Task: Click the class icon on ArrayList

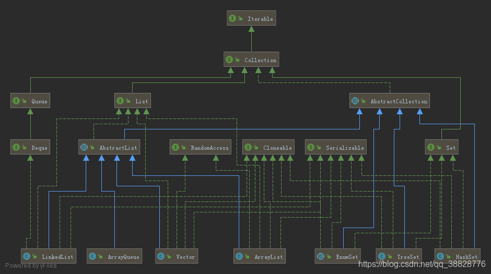Action: click(239, 256)
